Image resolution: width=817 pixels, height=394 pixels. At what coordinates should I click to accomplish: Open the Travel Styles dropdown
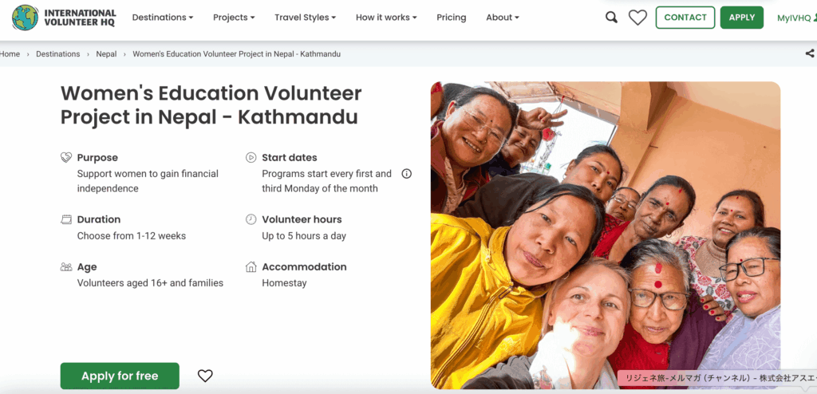click(305, 18)
